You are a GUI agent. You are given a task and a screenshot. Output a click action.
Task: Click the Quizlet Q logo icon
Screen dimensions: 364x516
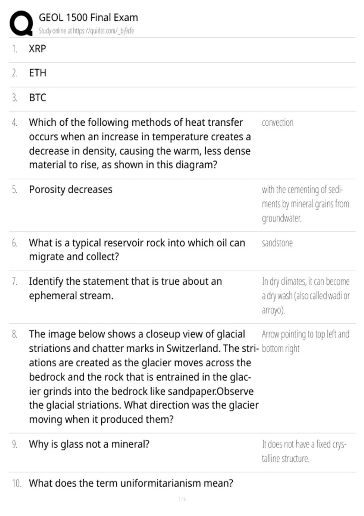pyautogui.click(x=21, y=23)
